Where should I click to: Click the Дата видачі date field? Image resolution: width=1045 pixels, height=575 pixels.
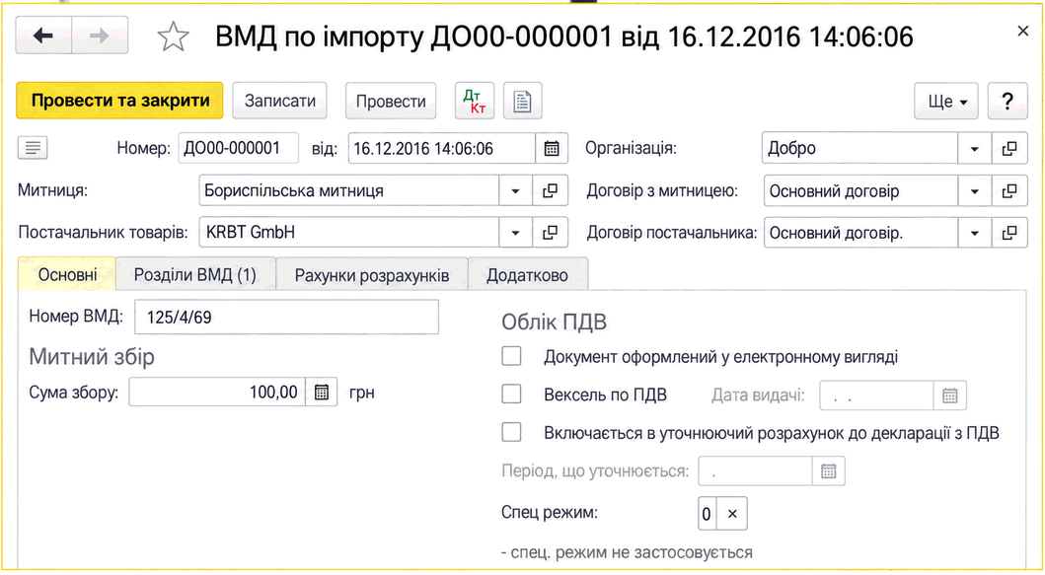[x=876, y=395]
